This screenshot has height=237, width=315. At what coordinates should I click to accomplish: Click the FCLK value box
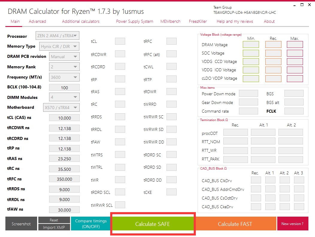(294, 111)
